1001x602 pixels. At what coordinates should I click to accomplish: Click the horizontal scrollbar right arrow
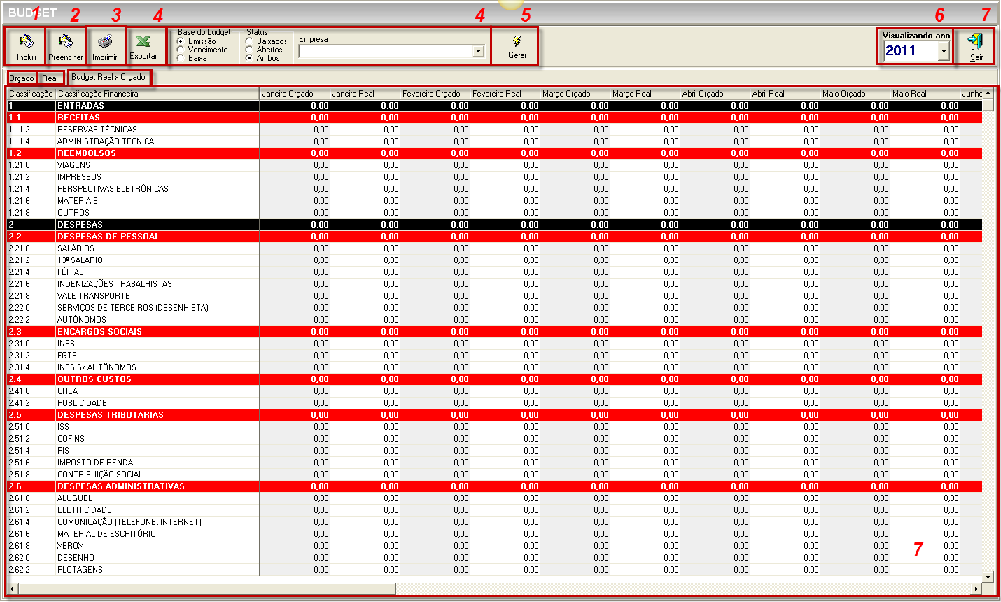click(976, 589)
